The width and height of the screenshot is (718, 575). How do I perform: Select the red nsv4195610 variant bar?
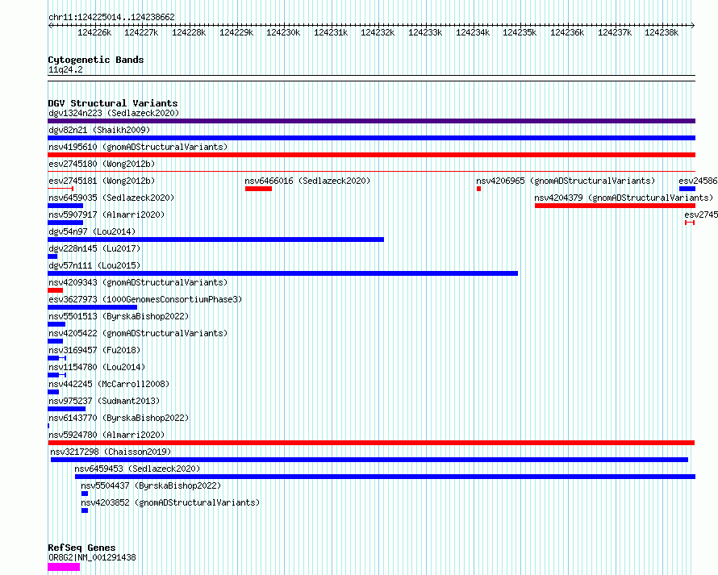tap(371, 155)
